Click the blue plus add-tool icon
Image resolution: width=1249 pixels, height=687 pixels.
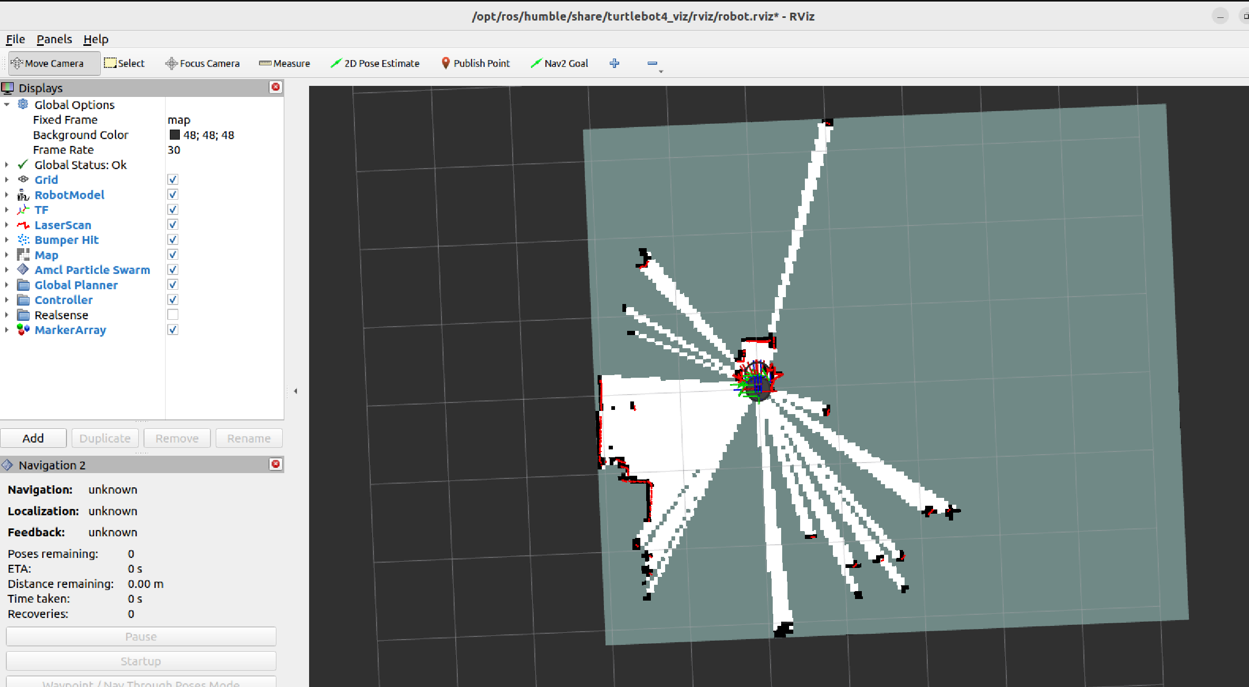tap(614, 63)
